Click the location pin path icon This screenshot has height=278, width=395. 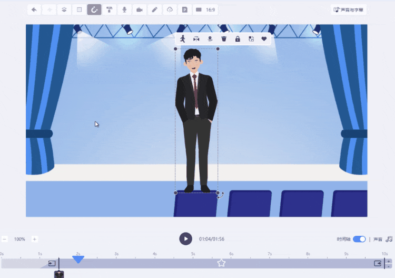click(210, 39)
